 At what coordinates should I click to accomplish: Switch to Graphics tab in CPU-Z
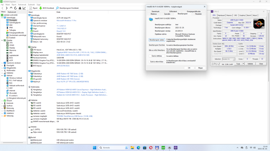click(242, 15)
